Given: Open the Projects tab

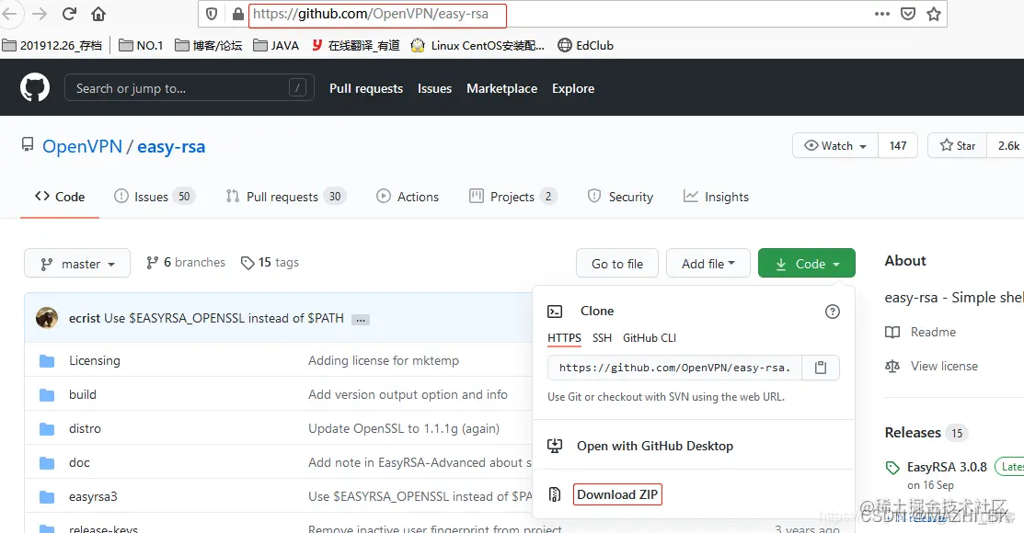Looking at the screenshot, I should coord(512,197).
